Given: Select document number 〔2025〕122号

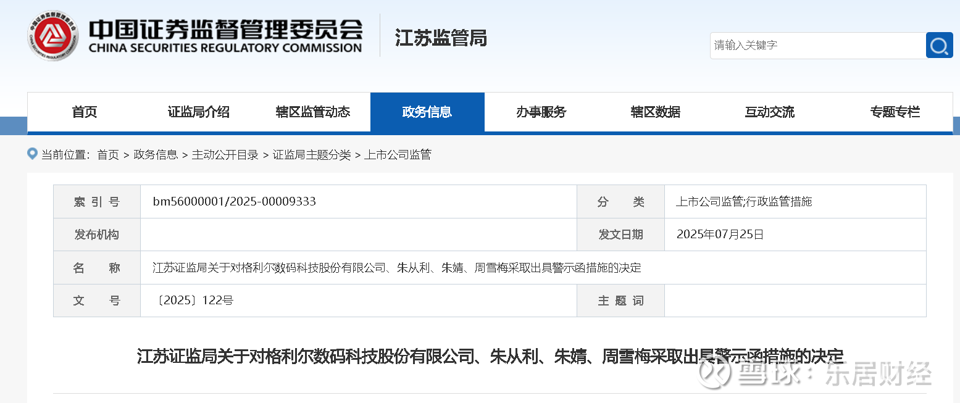Looking at the screenshot, I should 193,301.
